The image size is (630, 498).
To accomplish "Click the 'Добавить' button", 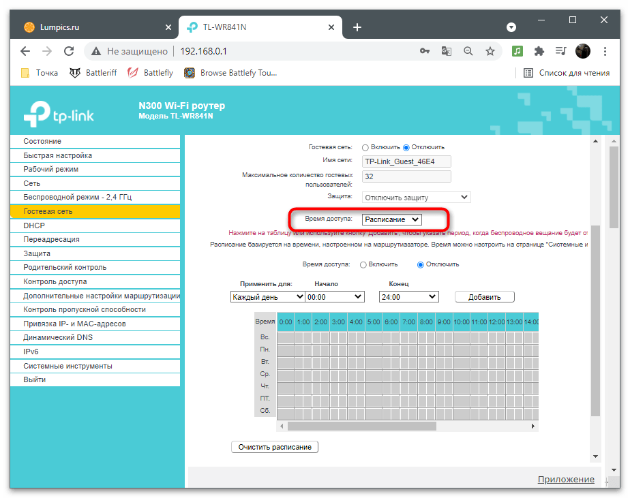I will coord(485,297).
